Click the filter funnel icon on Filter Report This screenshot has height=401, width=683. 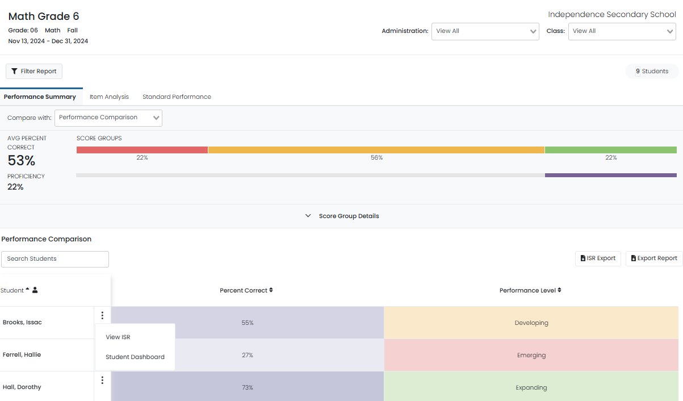point(15,70)
